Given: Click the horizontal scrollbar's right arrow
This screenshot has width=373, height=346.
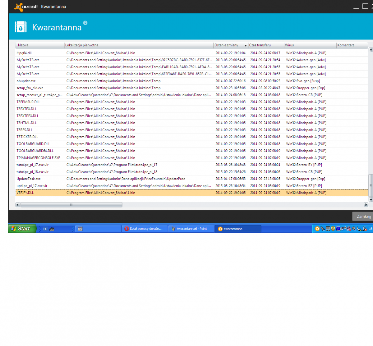Looking at the screenshot, I should click(x=366, y=205).
